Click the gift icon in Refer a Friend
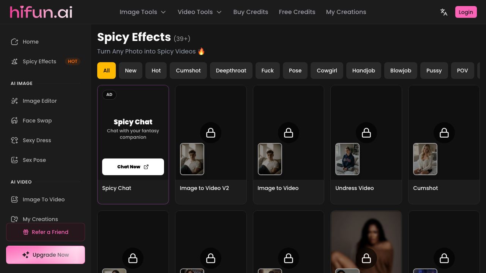The width and height of the screenshot is (486, 273). pyautogui.click(x=26, y=232)
